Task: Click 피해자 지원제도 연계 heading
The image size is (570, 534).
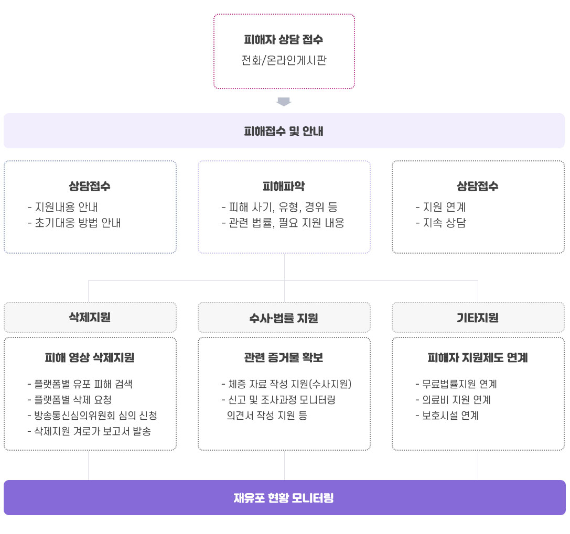Action: pyautogui.click(x=478, y=357)
